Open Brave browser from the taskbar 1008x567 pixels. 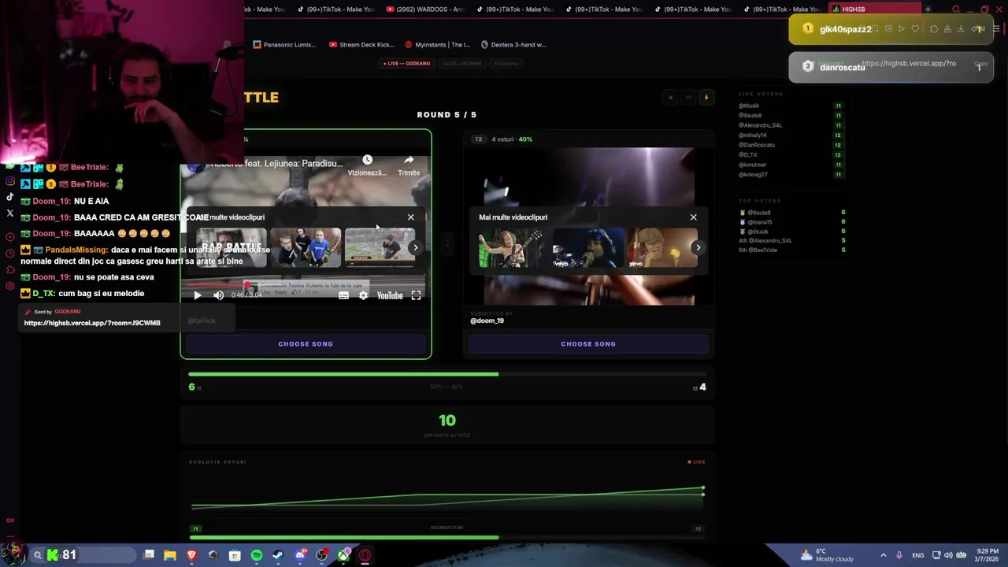[191, 555]
